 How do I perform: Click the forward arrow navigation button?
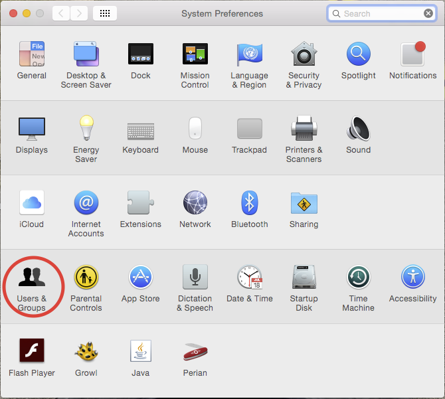coord(78,13)
